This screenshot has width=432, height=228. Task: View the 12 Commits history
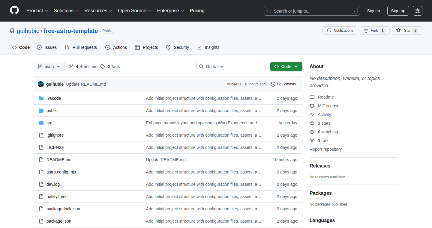click(x=283, y=84)
